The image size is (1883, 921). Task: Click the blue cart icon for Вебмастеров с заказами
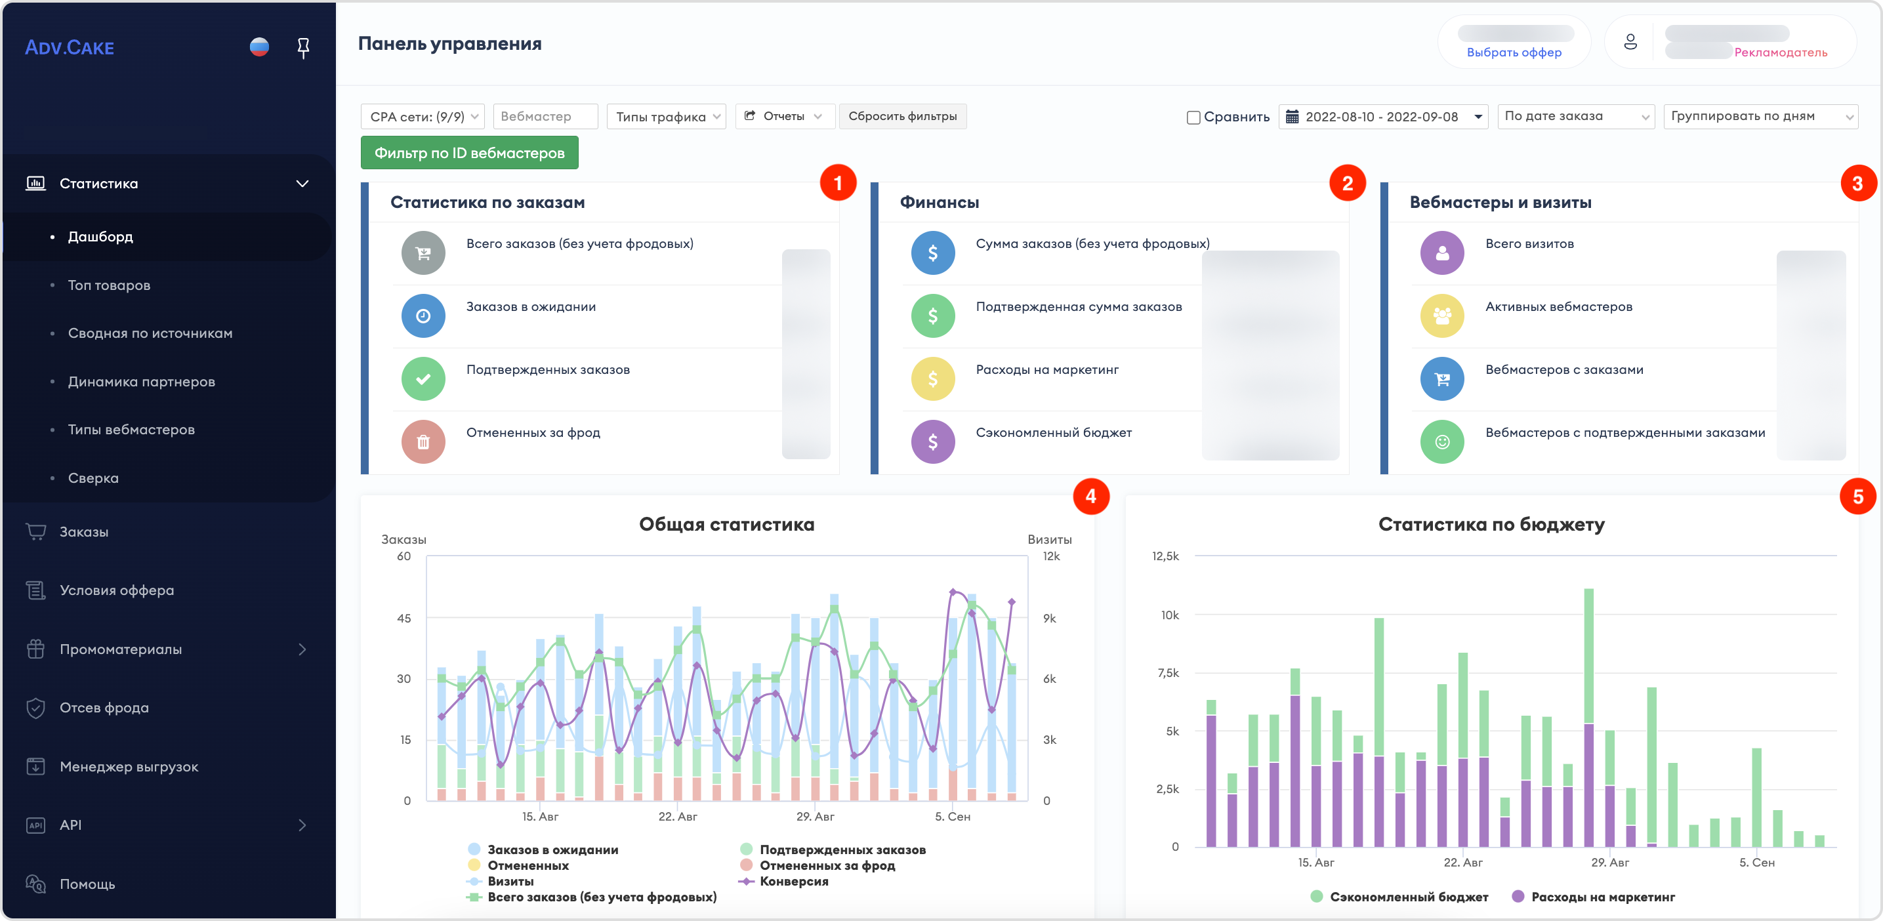click(x=1442, y=379)
